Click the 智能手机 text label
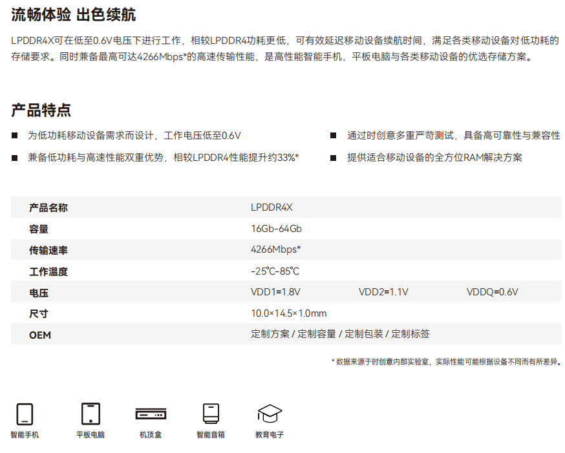 pos(25,435)
